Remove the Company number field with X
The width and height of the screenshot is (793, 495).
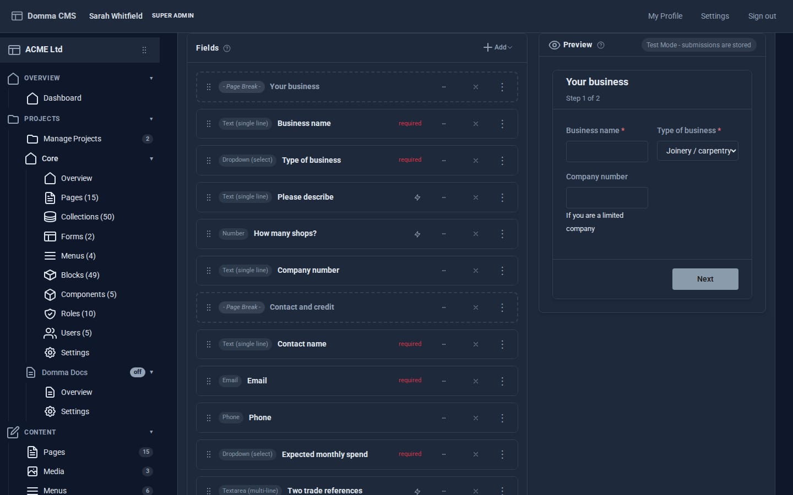(x=476, y=271)
